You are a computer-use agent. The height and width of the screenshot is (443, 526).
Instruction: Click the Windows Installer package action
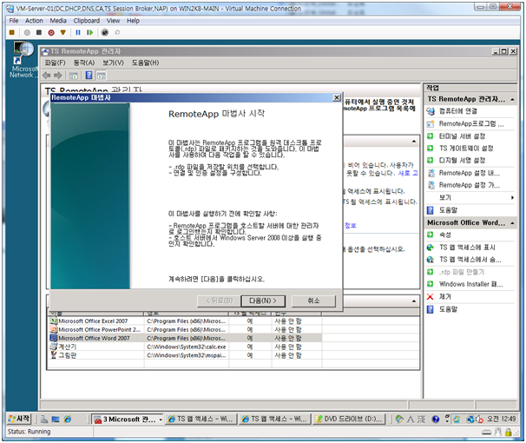coord(471,284)
